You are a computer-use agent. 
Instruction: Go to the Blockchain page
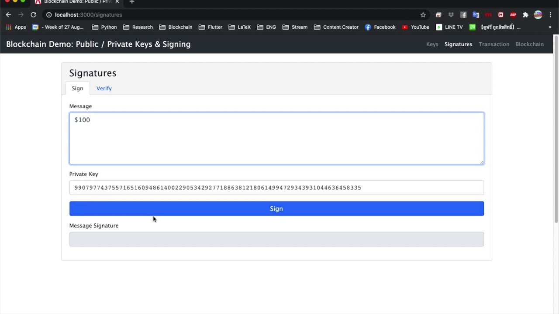point(529,44)
